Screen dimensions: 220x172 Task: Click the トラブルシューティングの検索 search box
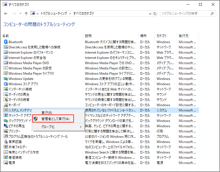click(x=188, y=14)
